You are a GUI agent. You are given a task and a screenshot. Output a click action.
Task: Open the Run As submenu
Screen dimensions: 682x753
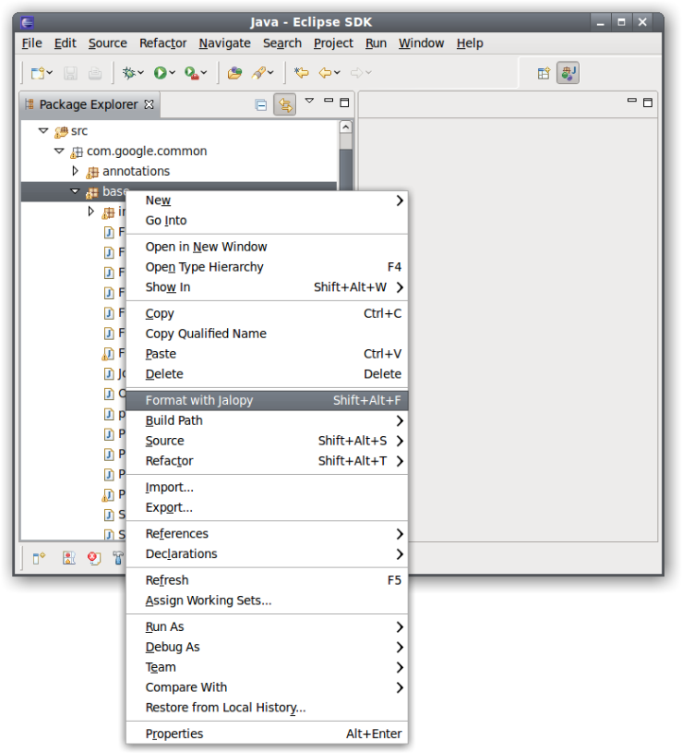coord(267,627)
